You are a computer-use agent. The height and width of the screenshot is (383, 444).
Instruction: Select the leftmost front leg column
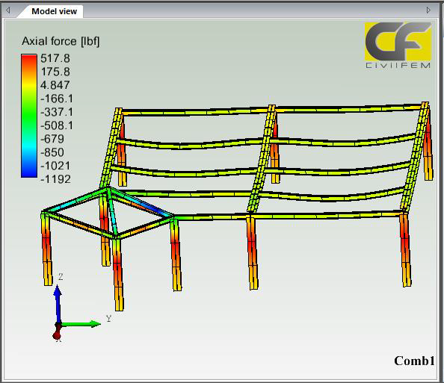click(46, 249)
